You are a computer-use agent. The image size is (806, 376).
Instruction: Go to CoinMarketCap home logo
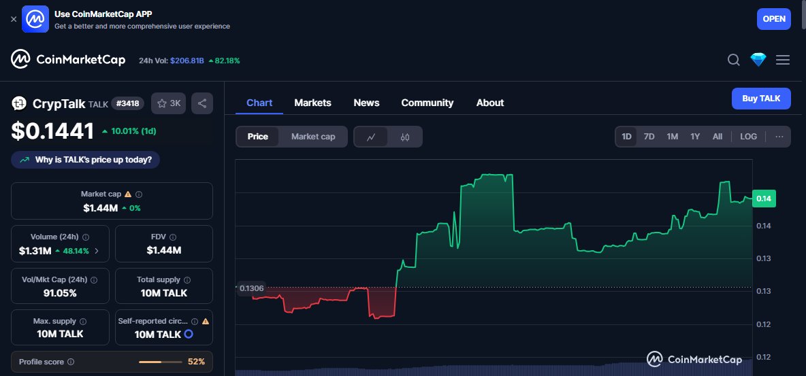tap(68, 60)
